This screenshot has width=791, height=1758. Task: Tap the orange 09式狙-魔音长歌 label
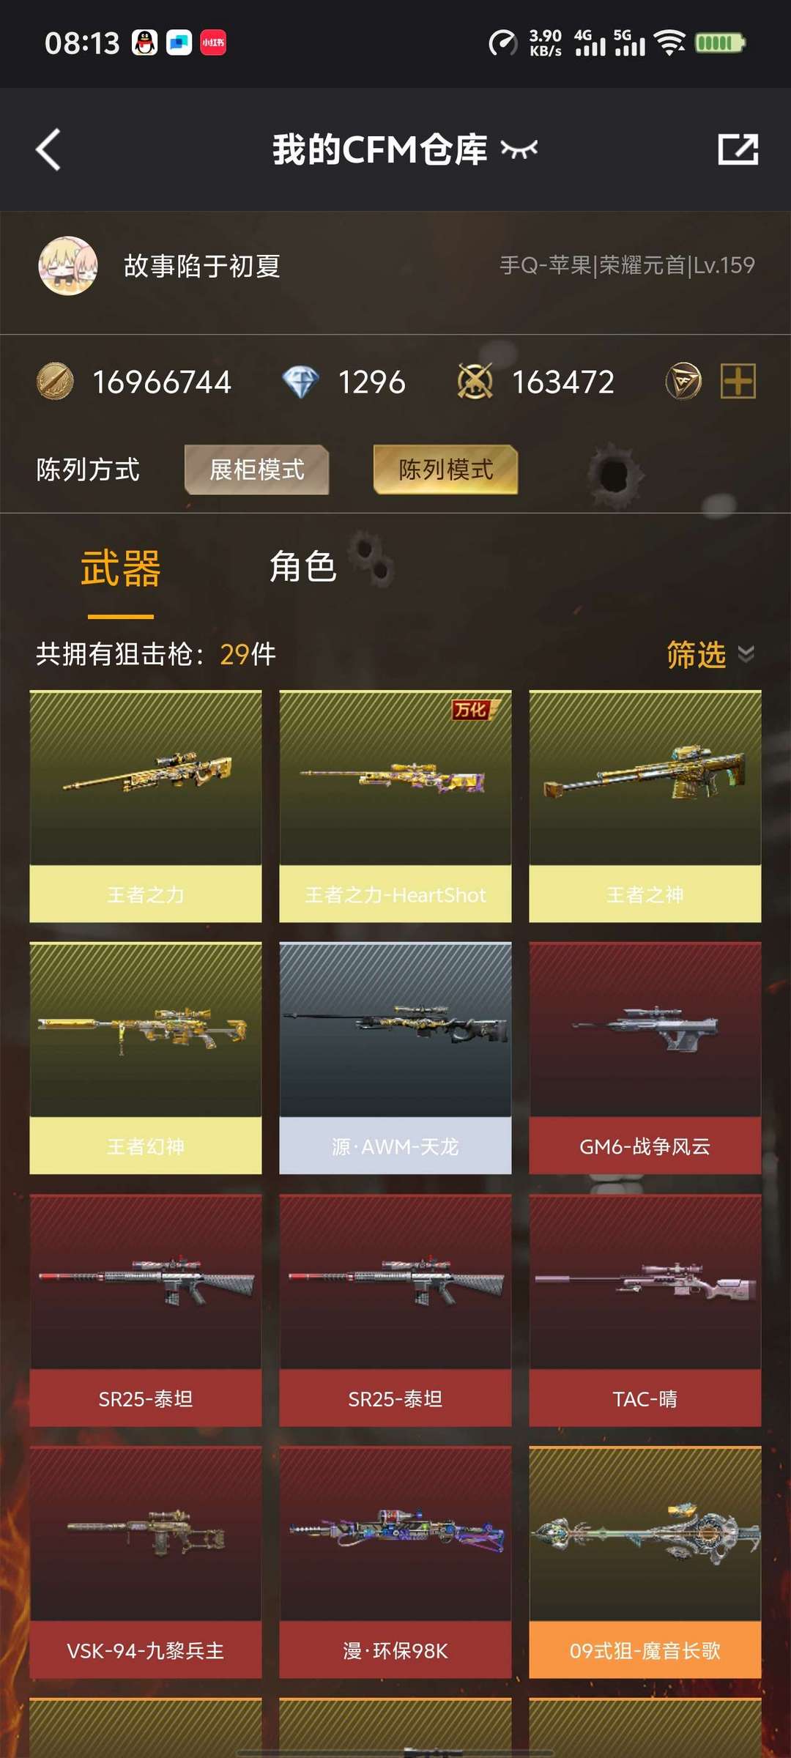click(x=645, y=1650)
